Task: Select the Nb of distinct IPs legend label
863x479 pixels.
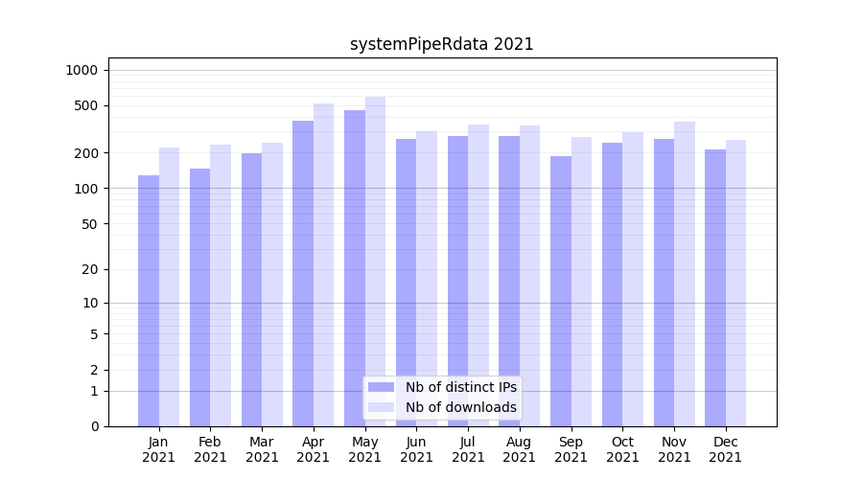Action: click(460, 387)
